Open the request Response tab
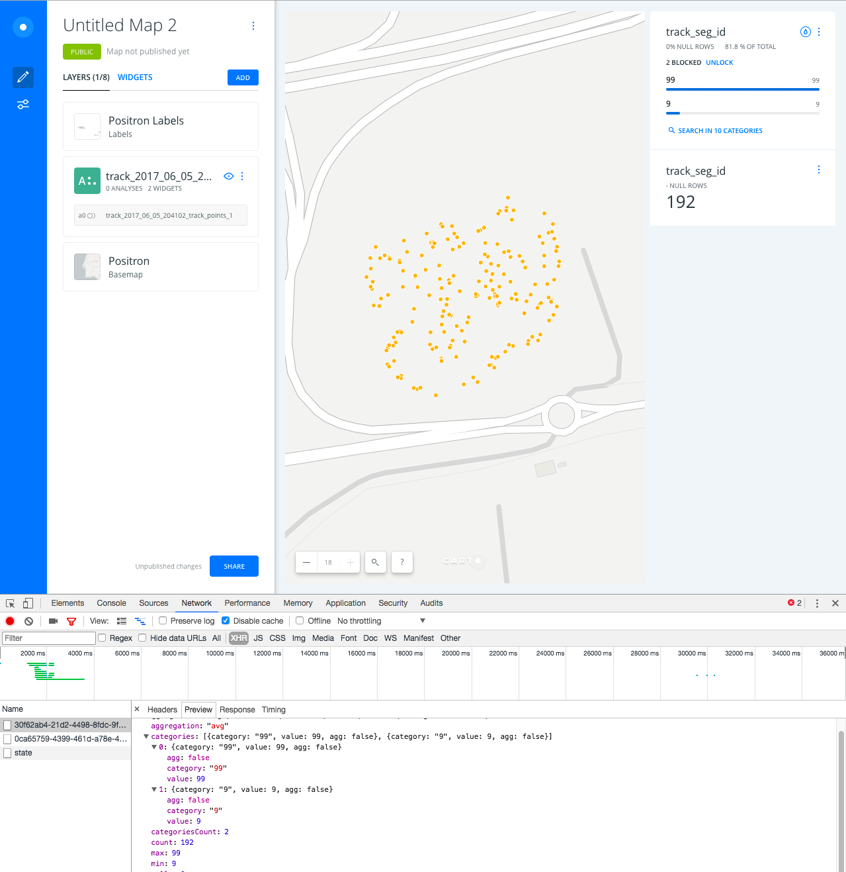The height and width of the screenshot is (872, 846). click(x=237, y=710)
